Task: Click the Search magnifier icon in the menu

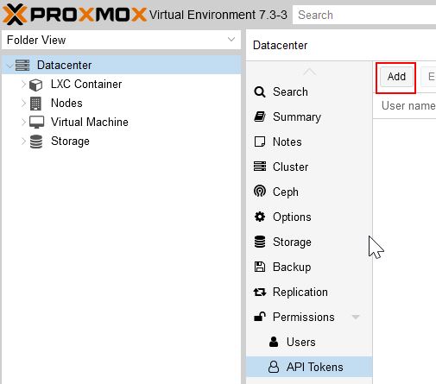Action: coord(260,92)
